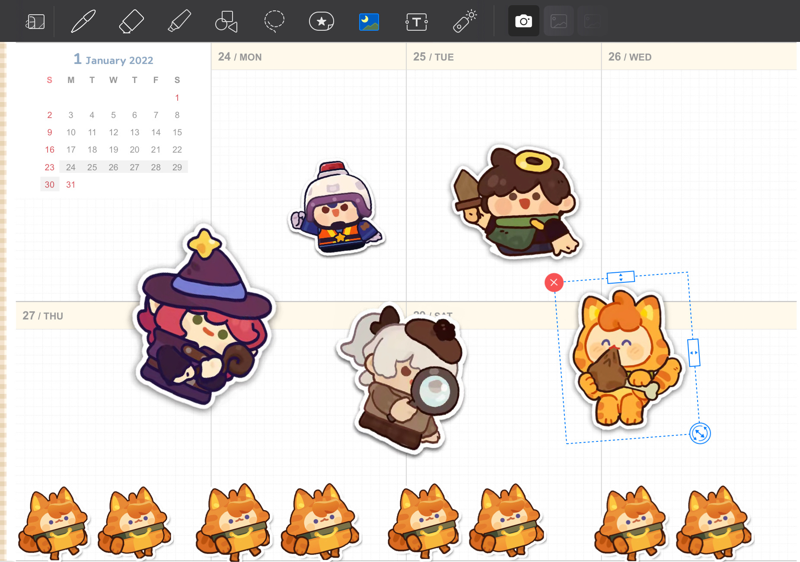800x562 pixels.
Task: Click date 25 in mini calendar
Action: click(x=92, y=167)
